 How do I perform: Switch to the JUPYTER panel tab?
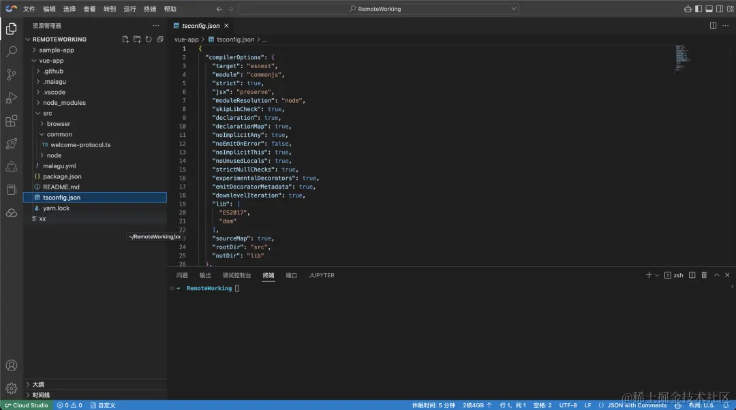coord(322,275)
